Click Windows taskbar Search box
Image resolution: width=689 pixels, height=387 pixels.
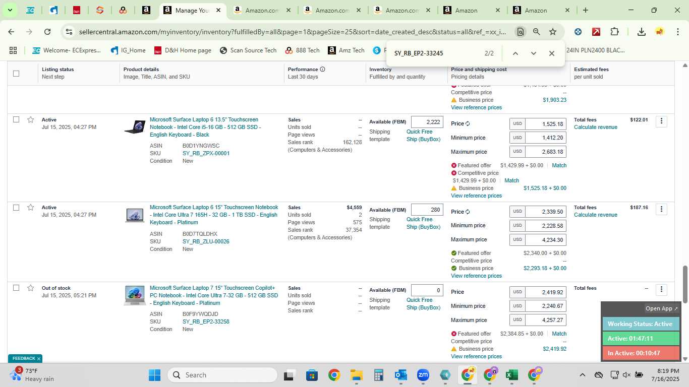(222, 375)
